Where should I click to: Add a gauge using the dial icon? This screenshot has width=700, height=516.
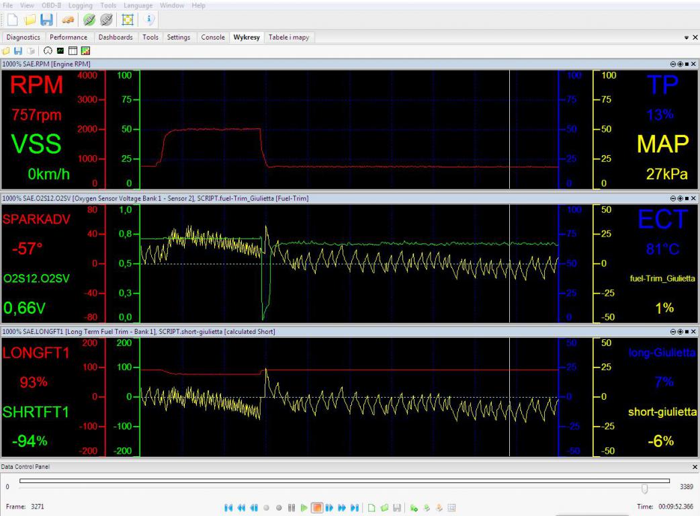48,50
